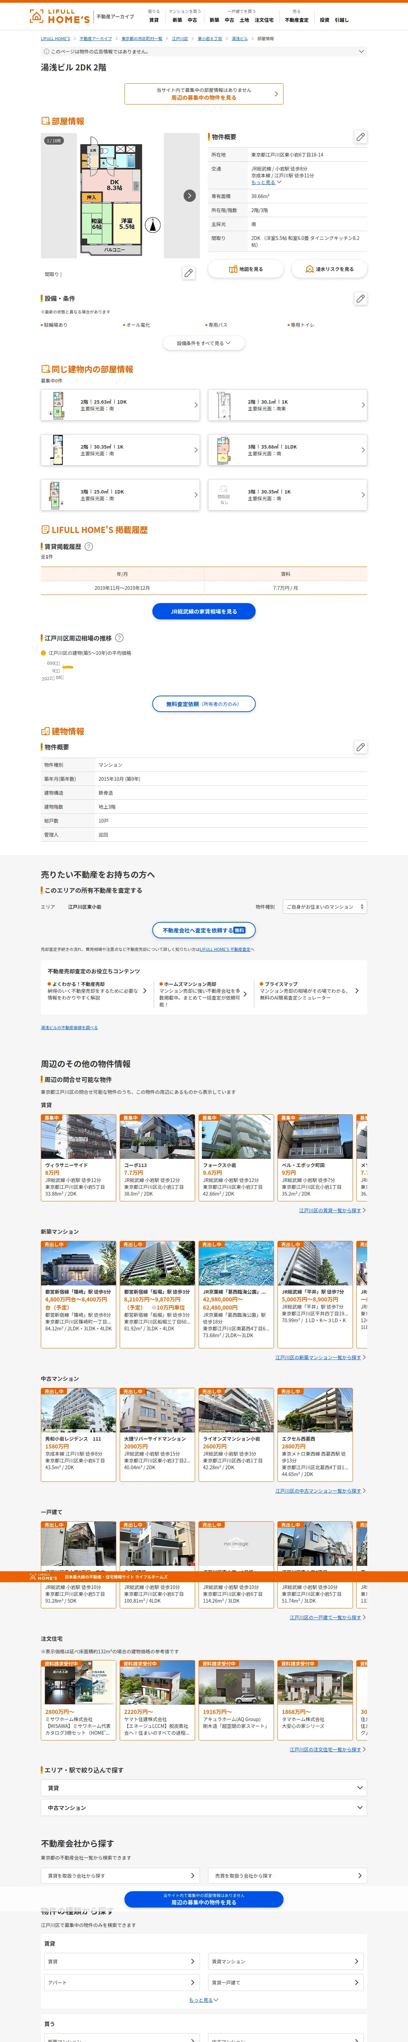Open ヴィラサニーサイド rental listing thumbnail
Viewport: 408px width, 2042px height.
79,1137
